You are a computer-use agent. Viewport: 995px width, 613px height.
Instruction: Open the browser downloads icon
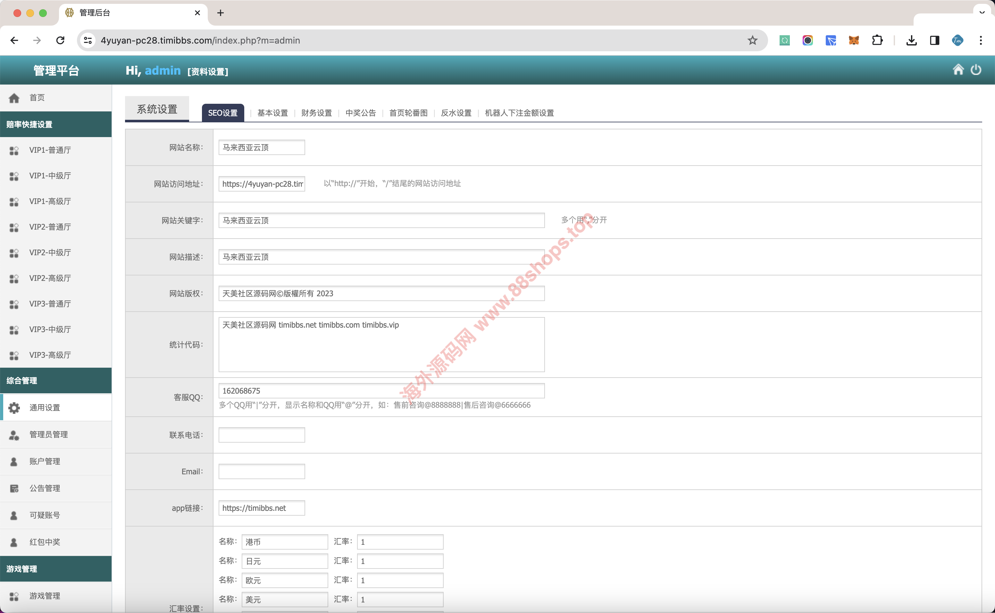tap(911, 41)
